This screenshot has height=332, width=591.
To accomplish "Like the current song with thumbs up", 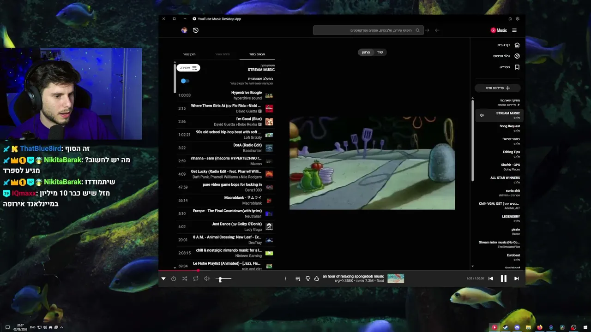I will coord(316,279).
